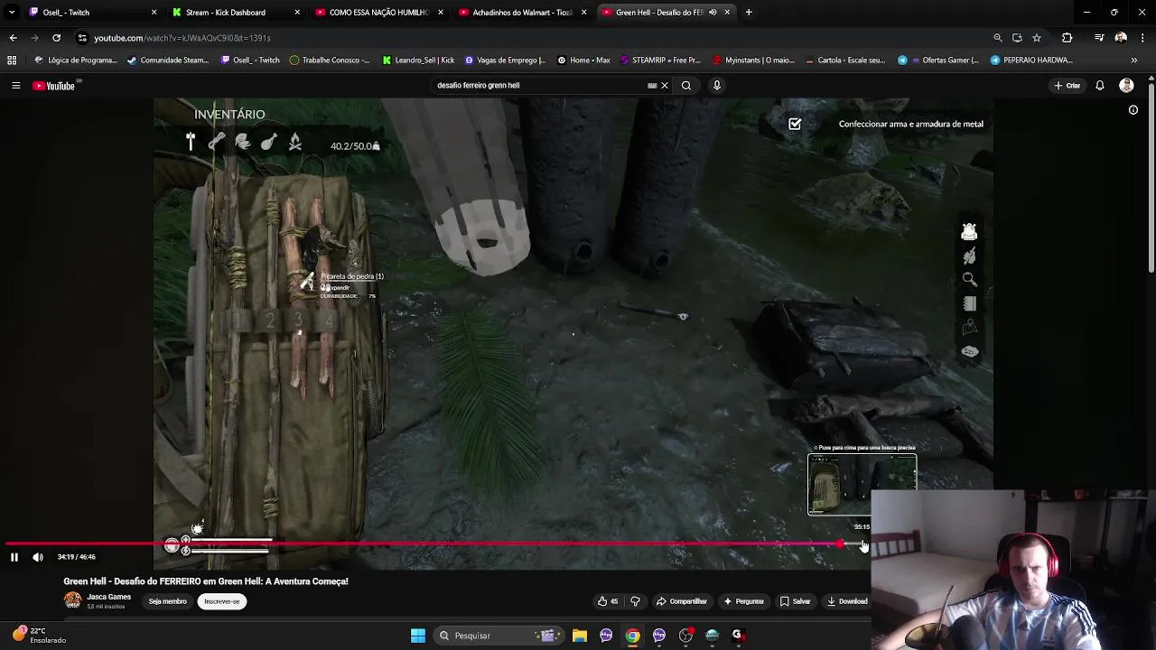Like the video with thumbs up

[607, 601]
